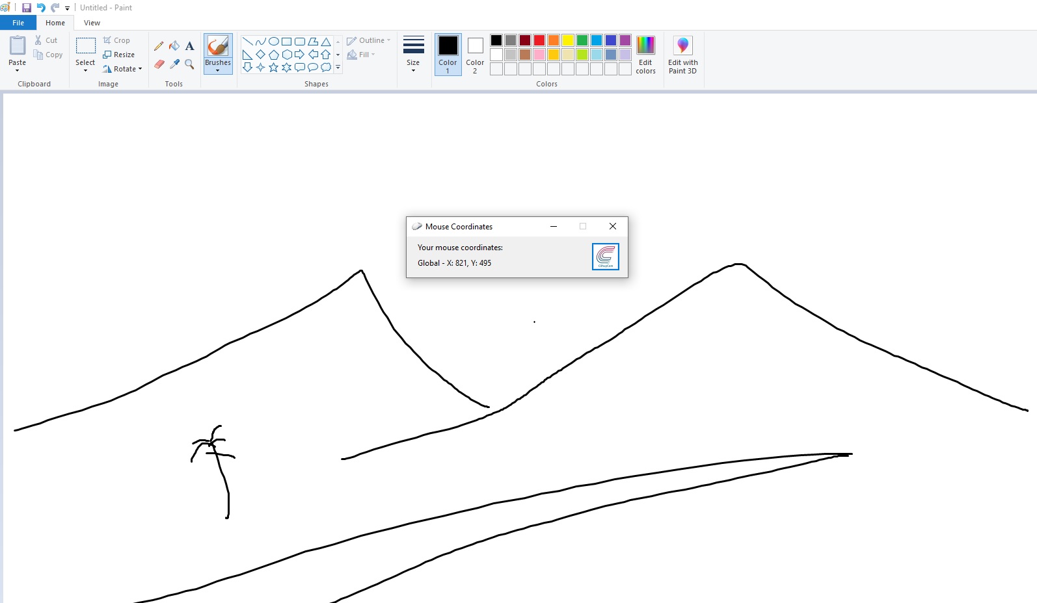
Task: Select the Color picker eyedropper tool
Action: pyautogui.click(x=174, y=64)
